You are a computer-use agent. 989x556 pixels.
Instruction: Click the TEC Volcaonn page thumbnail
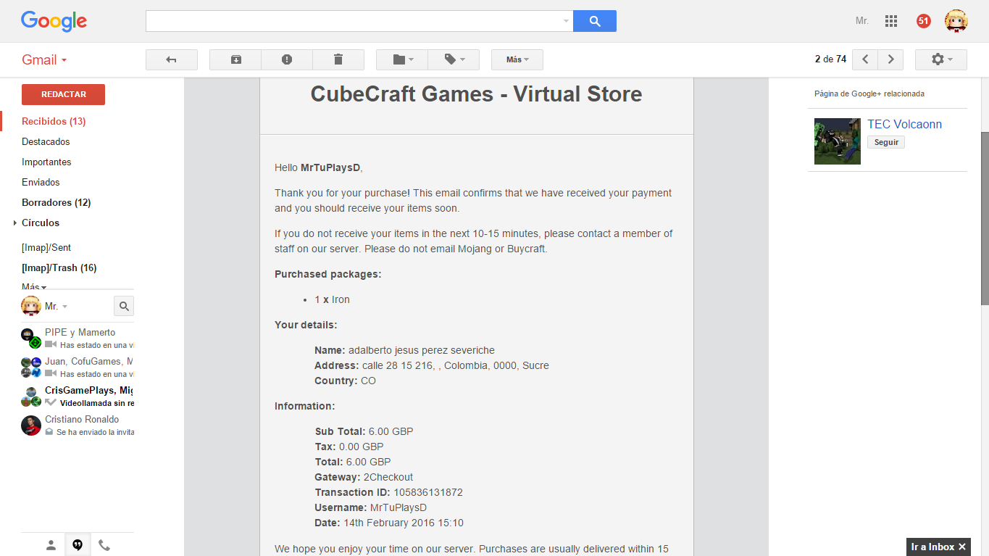click(x=838, y=141)
